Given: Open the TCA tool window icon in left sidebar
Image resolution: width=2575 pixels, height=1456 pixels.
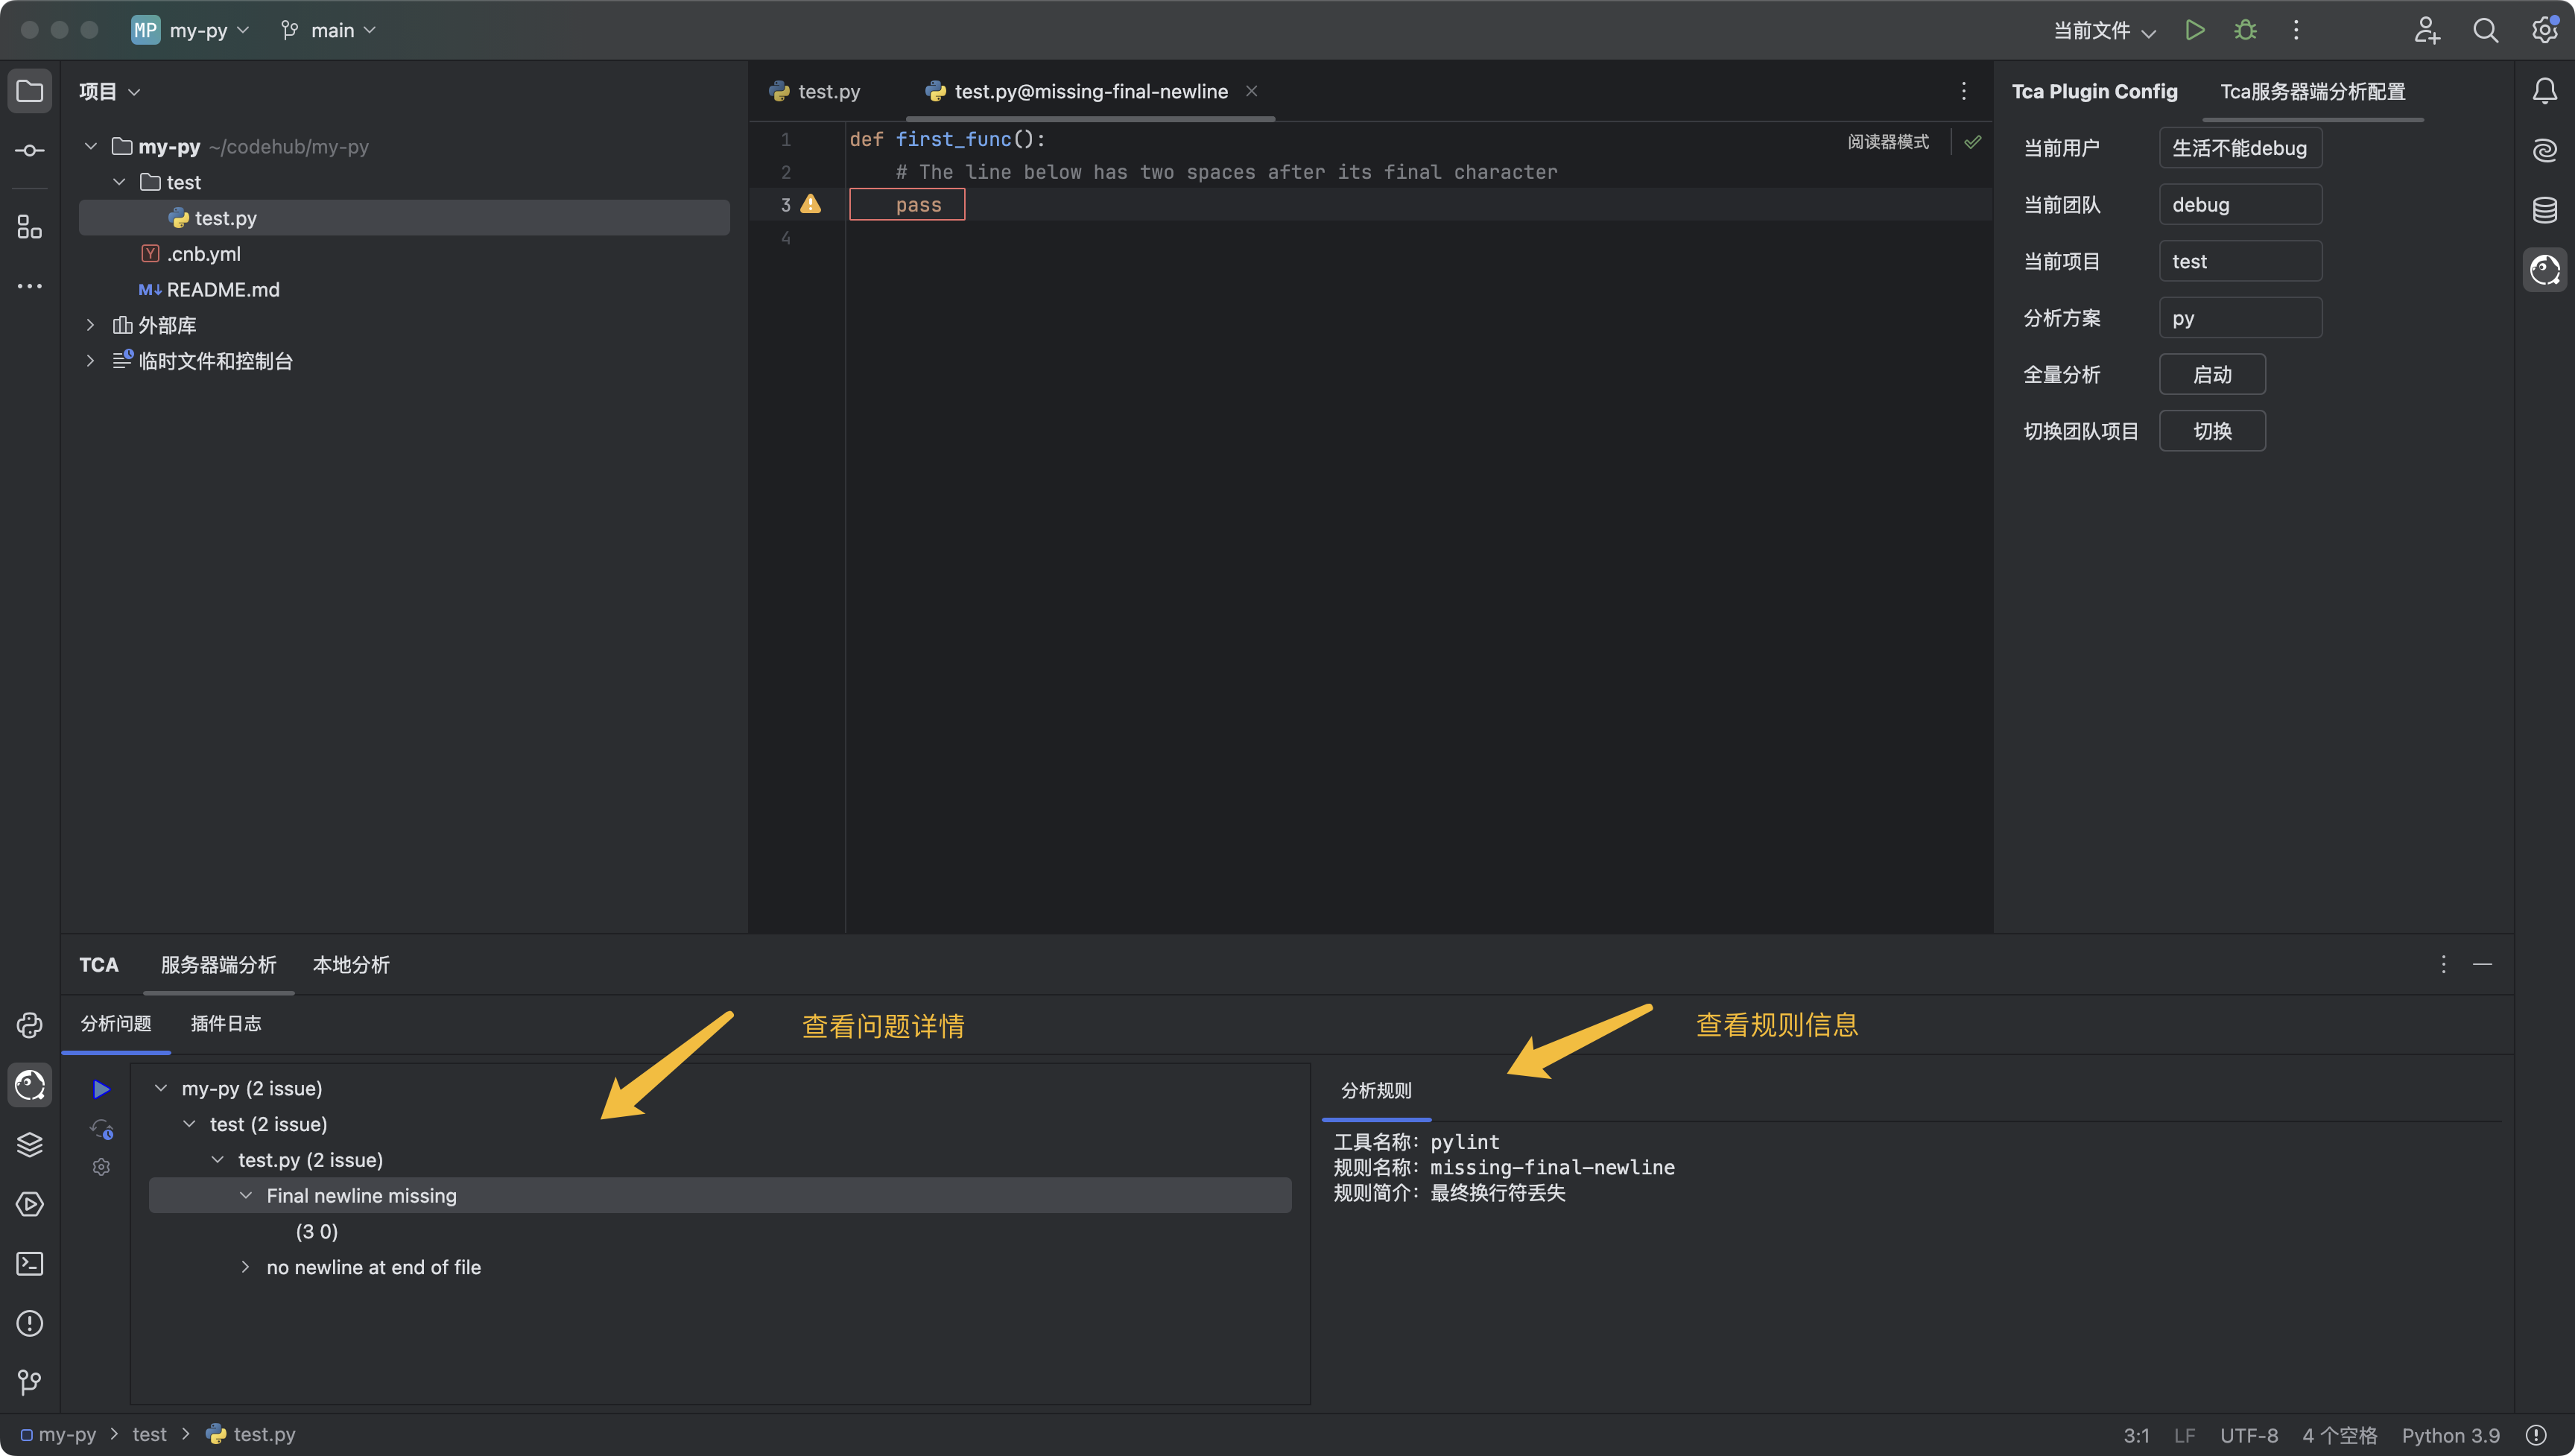Looking at the screenshot, I should (30, 1085).
